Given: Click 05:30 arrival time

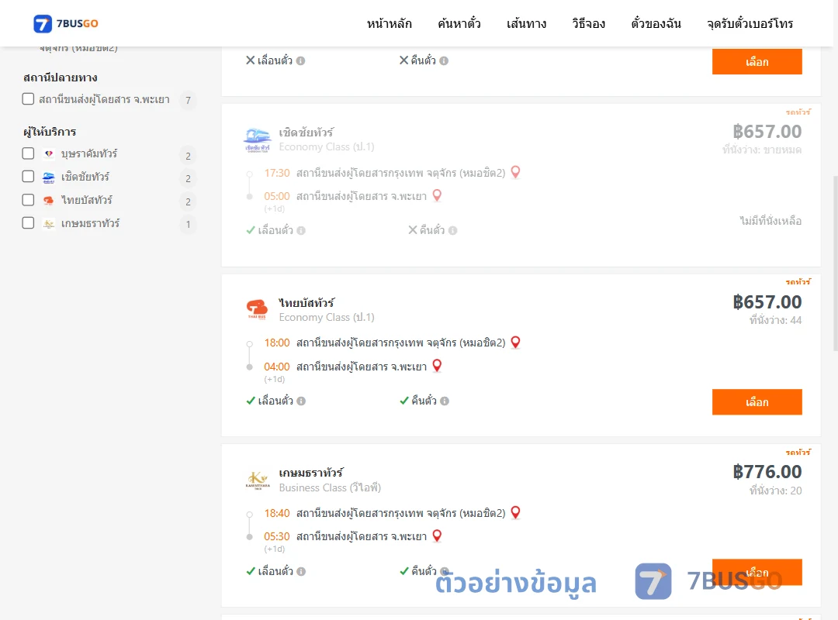Looking at the screenshot, I should [x=277, y=536].
